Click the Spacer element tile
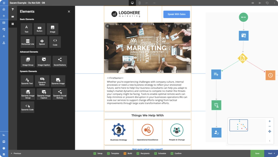 (x=42, y=42)
